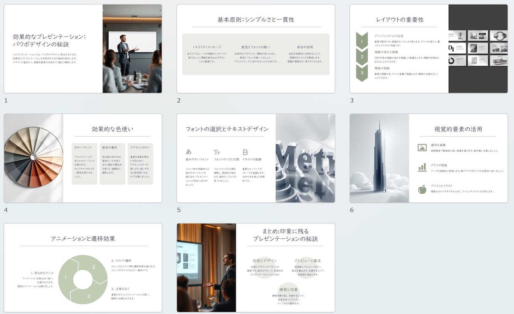Click the heading 練習と改善
Viewport: 514px width, 314px height.
[x=288, y=290]
